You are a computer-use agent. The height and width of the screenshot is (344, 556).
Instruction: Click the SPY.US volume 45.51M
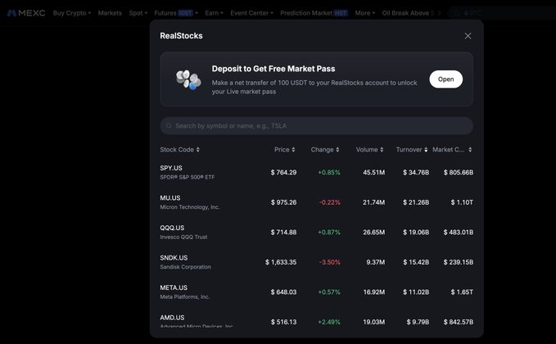tap(373, 172)
